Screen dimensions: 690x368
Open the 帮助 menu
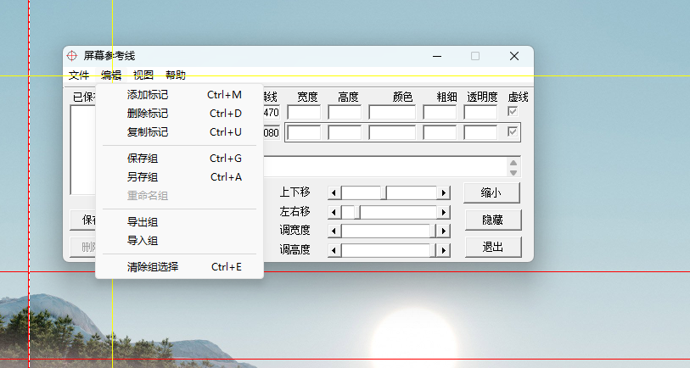[x=175, y=75]
